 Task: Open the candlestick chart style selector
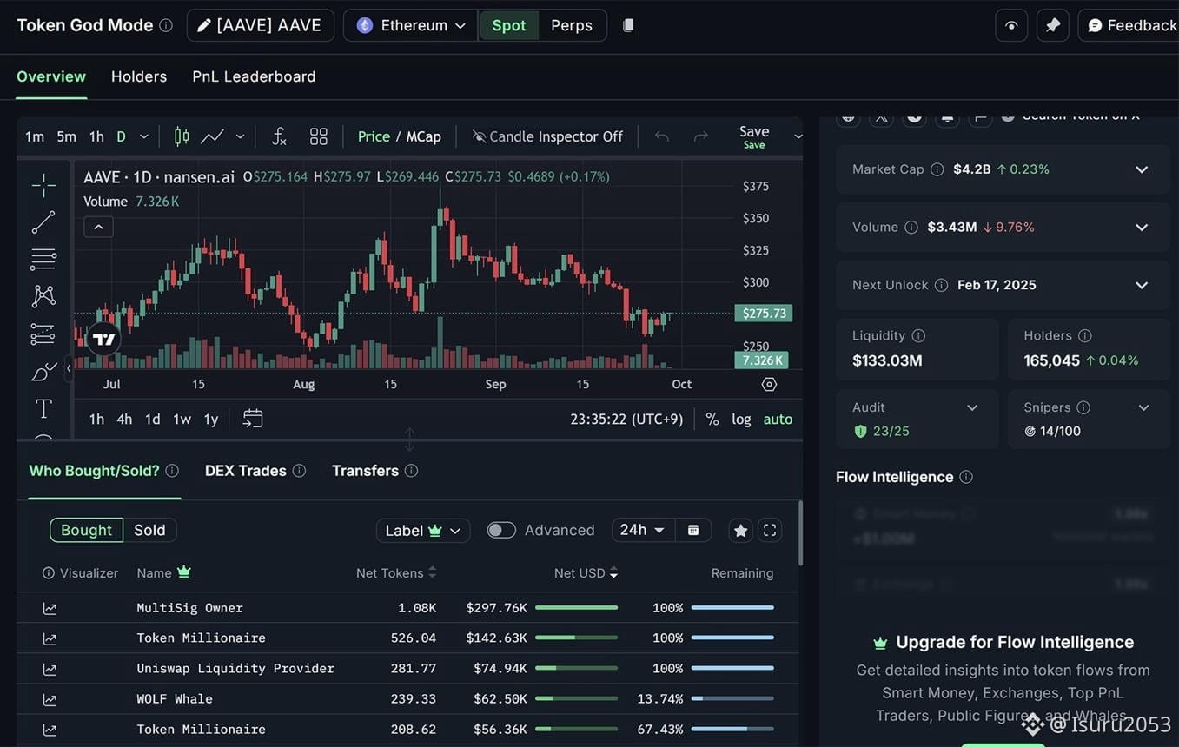pyautogui.click(x=182, y=136)
